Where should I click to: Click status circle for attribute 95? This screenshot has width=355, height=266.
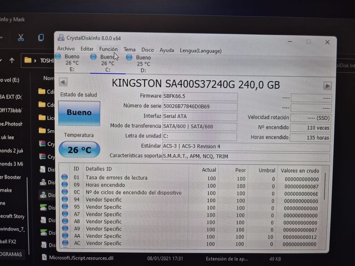(x=65, y=206)
